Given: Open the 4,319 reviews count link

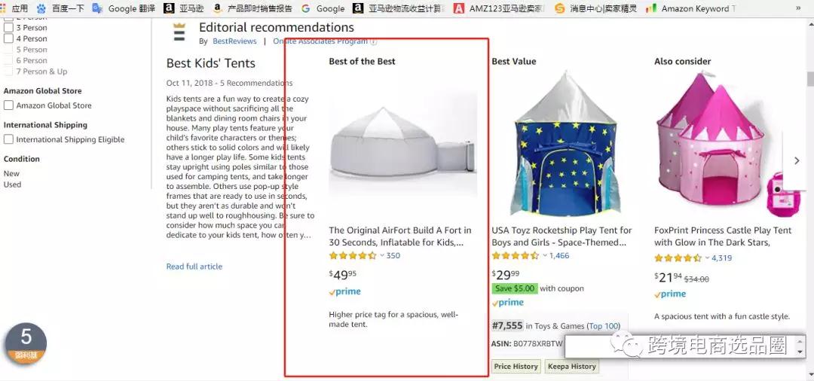Looking at the screenshot, I should [x=721, y=258].
